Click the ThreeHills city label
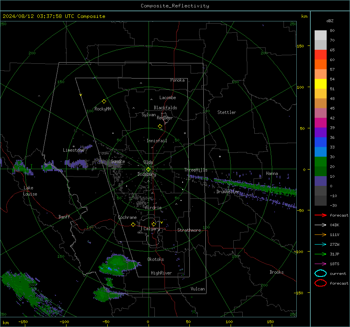This screenshot has height=327, width=350. 196,170
